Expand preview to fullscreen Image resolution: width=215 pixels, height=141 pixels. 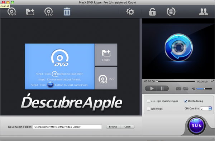212,81
